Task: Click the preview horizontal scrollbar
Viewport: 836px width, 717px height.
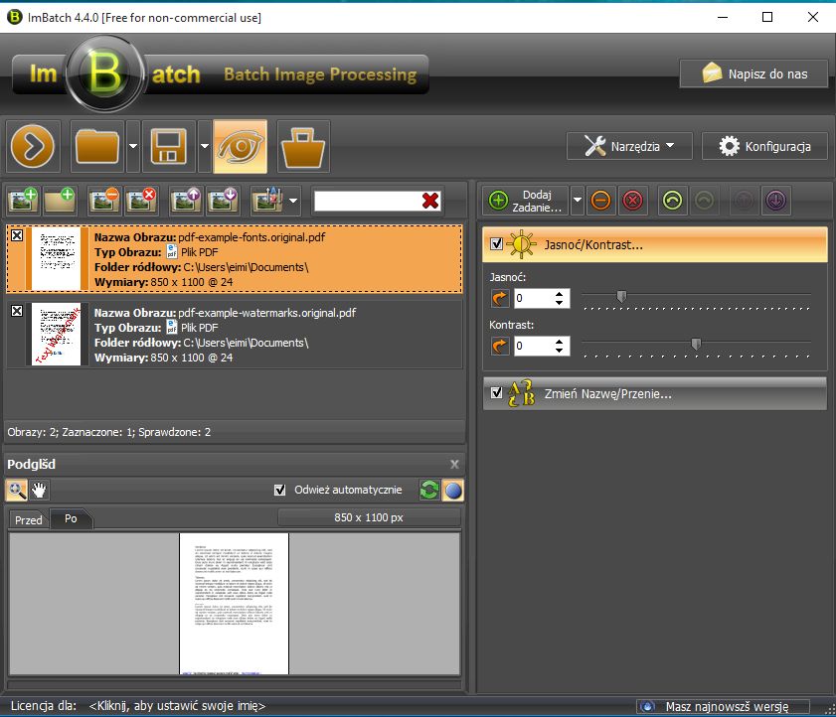Action: point(234,685)
